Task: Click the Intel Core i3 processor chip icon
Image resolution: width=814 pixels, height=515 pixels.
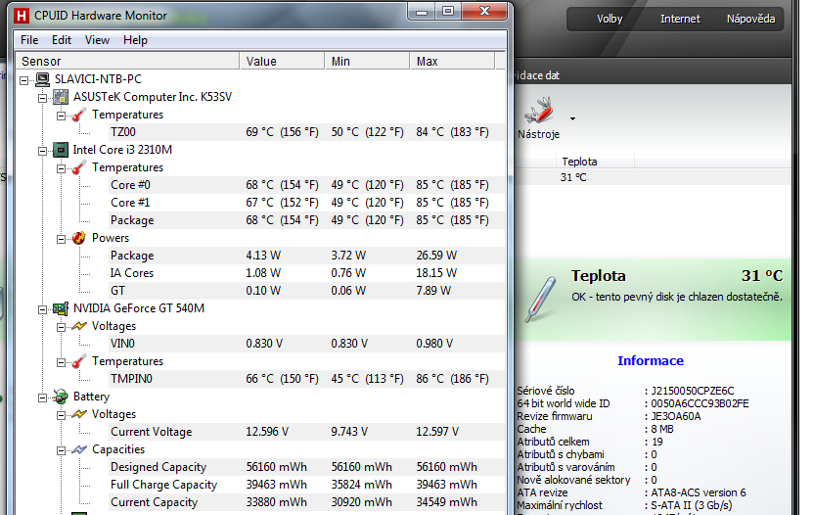Action: [x=61, y=150]
